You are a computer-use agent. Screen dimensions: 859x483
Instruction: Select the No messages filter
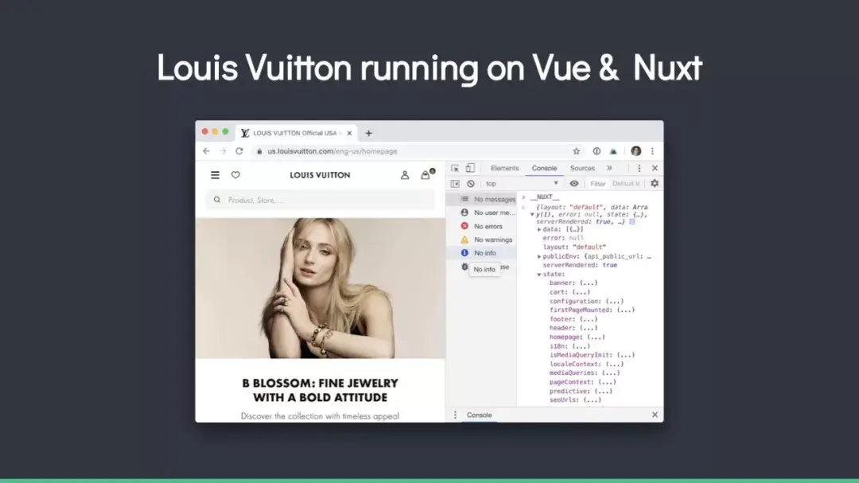[482, 199]
